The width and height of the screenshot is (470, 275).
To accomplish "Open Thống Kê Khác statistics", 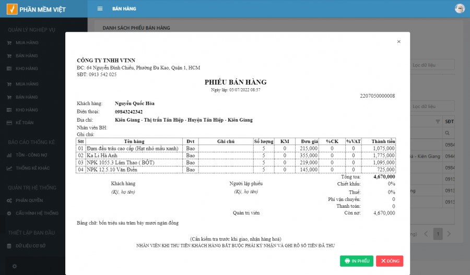I will pos(32,168).
